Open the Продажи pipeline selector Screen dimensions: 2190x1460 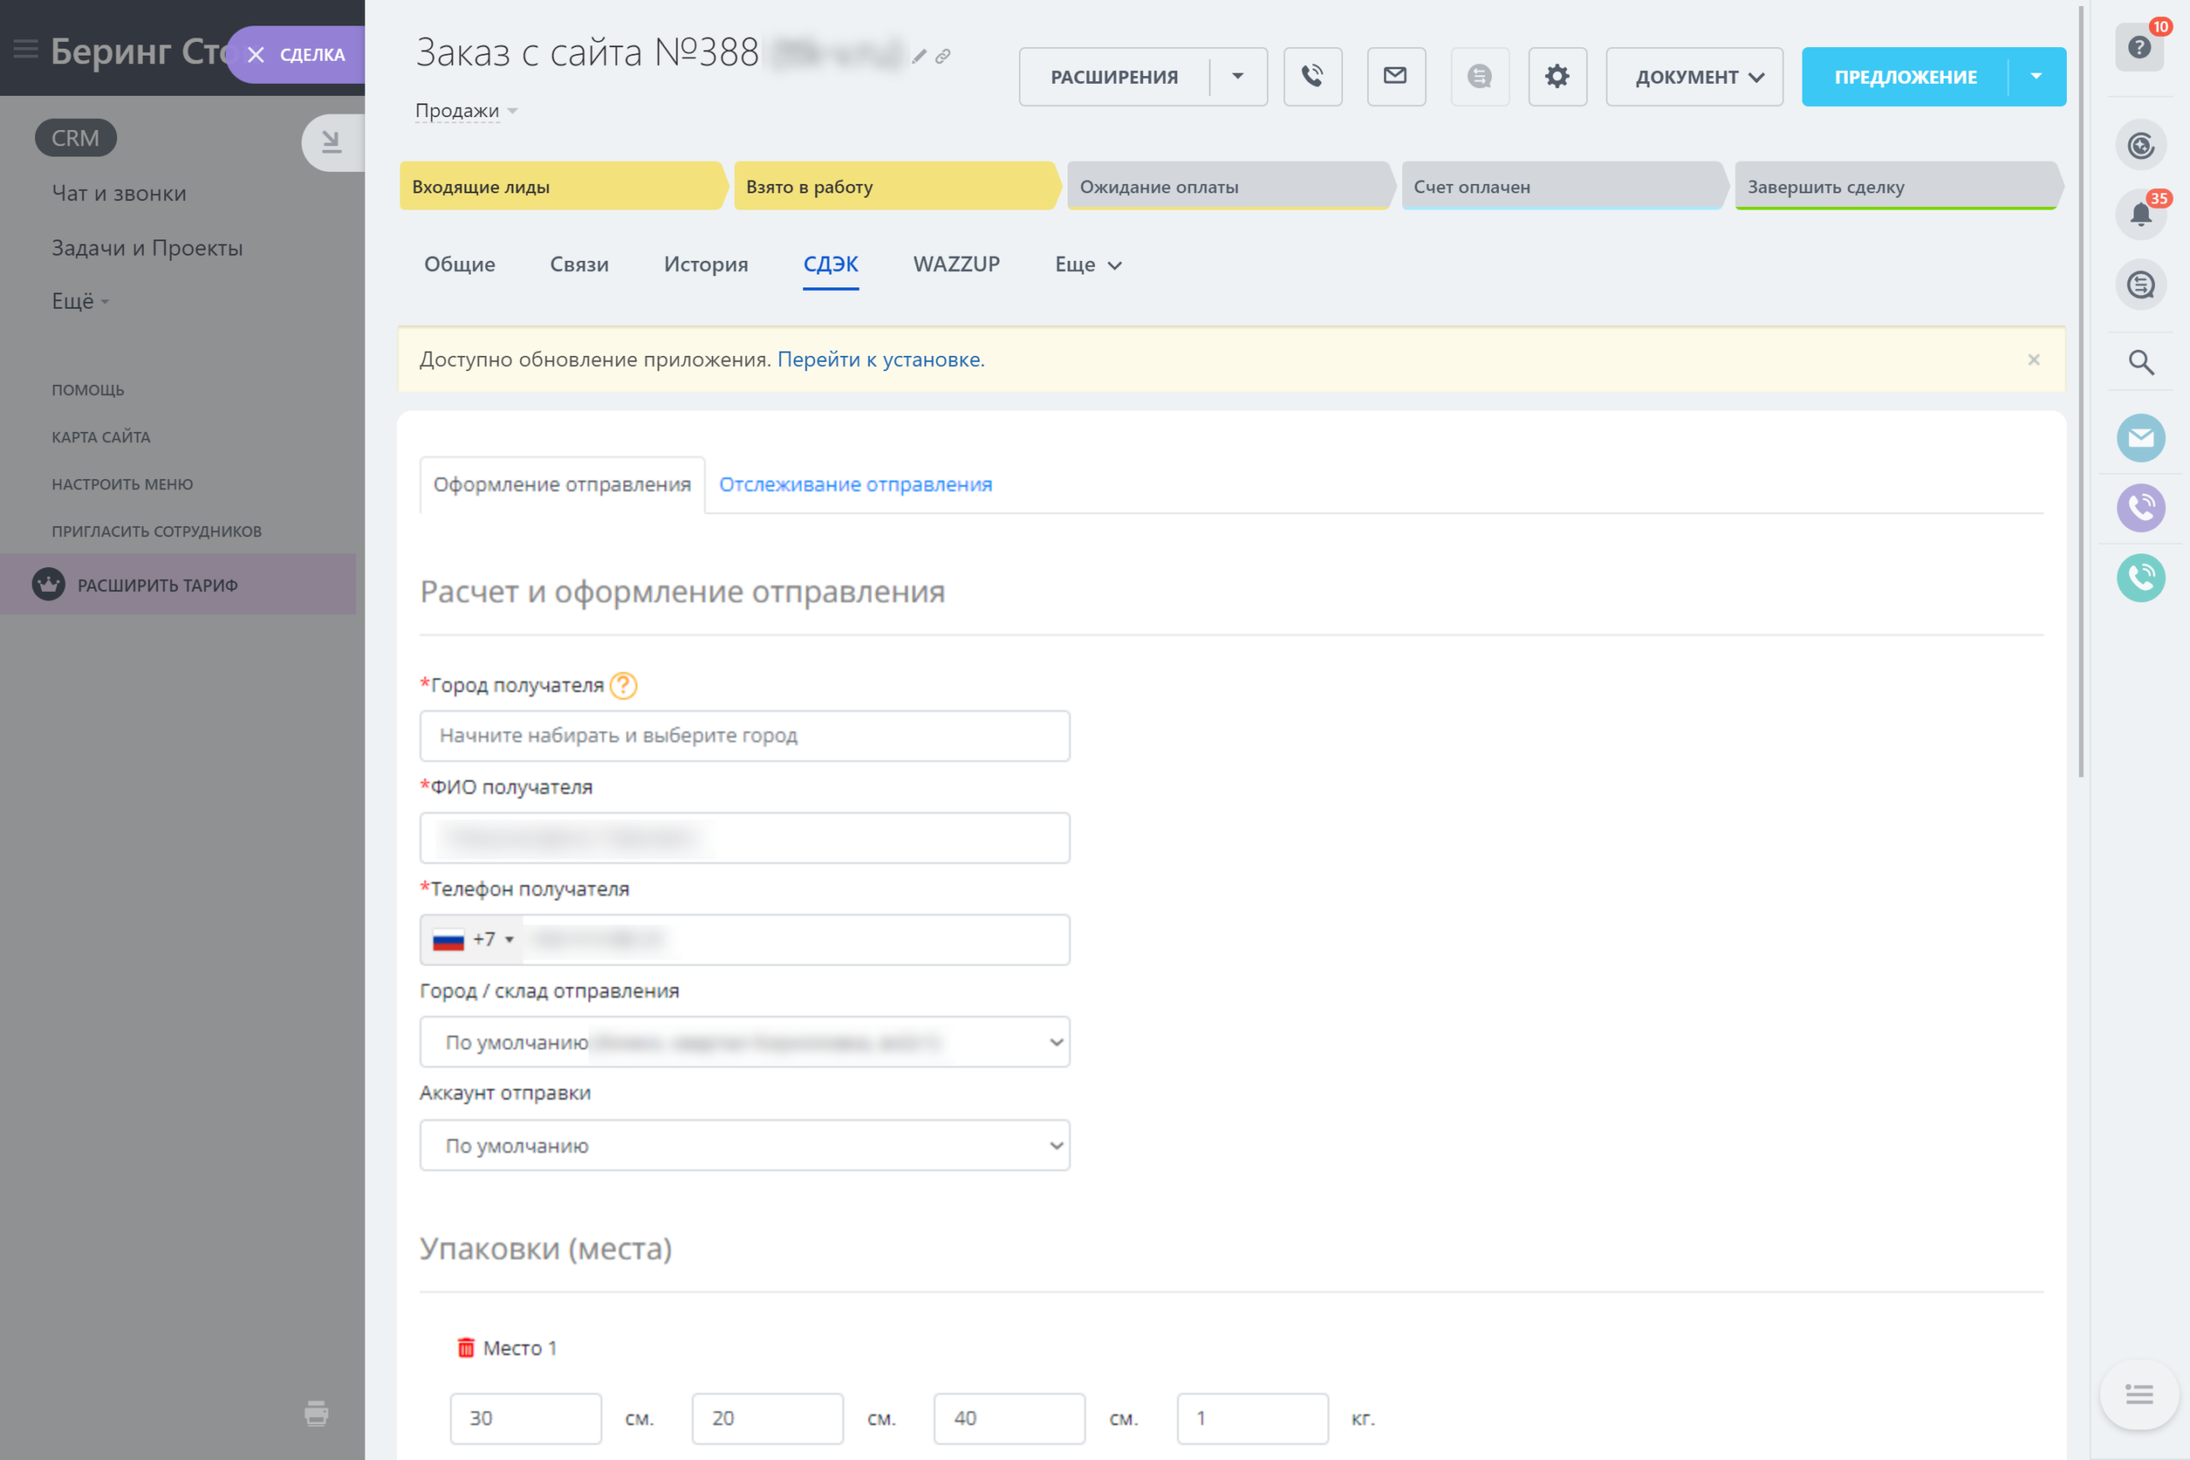click(x=465, y=111)
